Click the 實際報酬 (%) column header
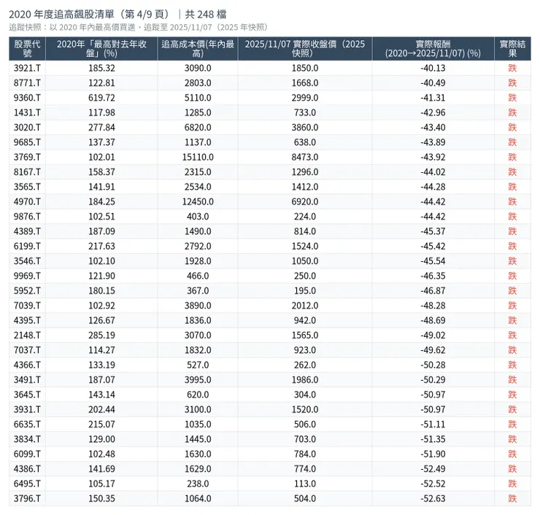This screenshot has height=515, width=540. click(433, 49)
